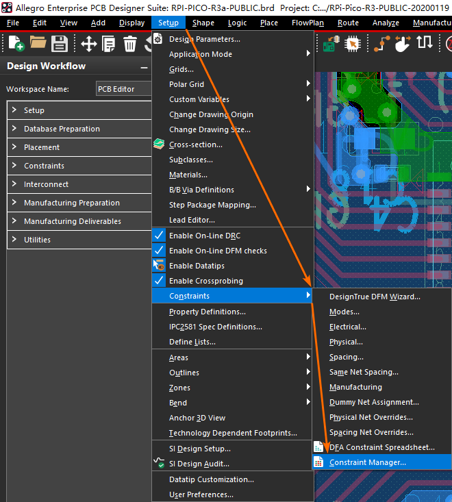Screen dimensions: 452x502
Task: Click the Copy tool icon
Action: click(x=109, y=44)
